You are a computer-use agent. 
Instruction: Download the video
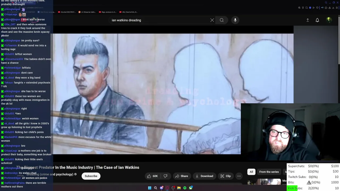204,176
